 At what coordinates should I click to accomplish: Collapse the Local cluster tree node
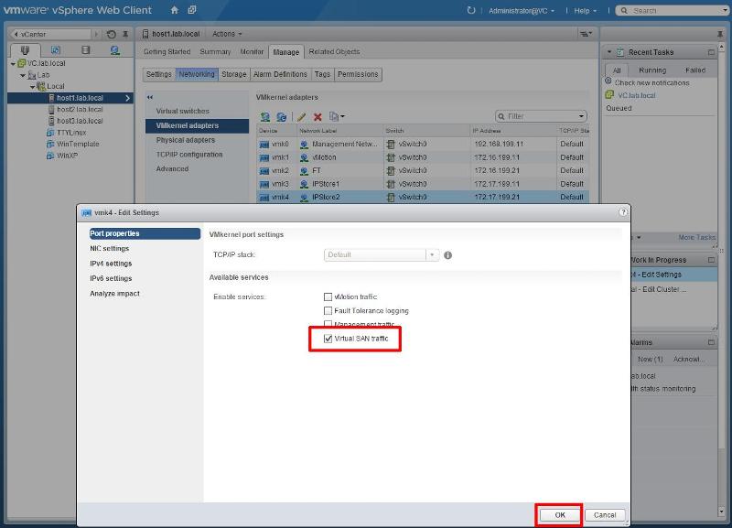pos(32,87)
